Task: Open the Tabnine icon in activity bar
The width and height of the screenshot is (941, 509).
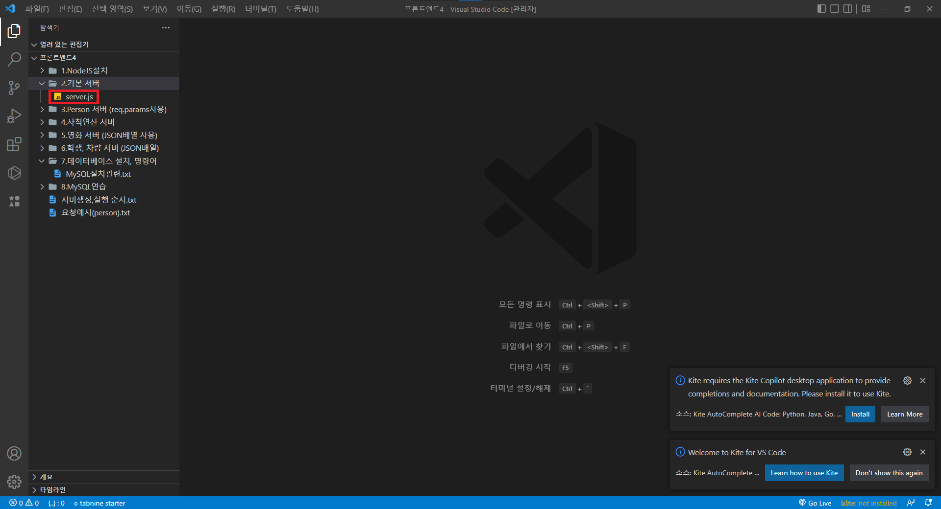Action: pyautogui.click(x=14, y=201)
